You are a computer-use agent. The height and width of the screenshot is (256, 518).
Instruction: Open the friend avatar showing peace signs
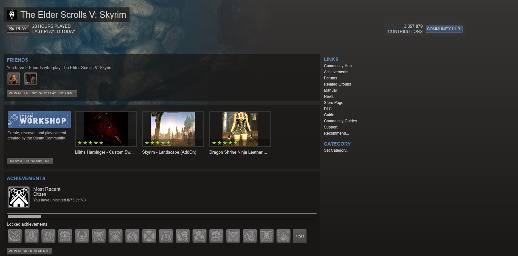14,79
